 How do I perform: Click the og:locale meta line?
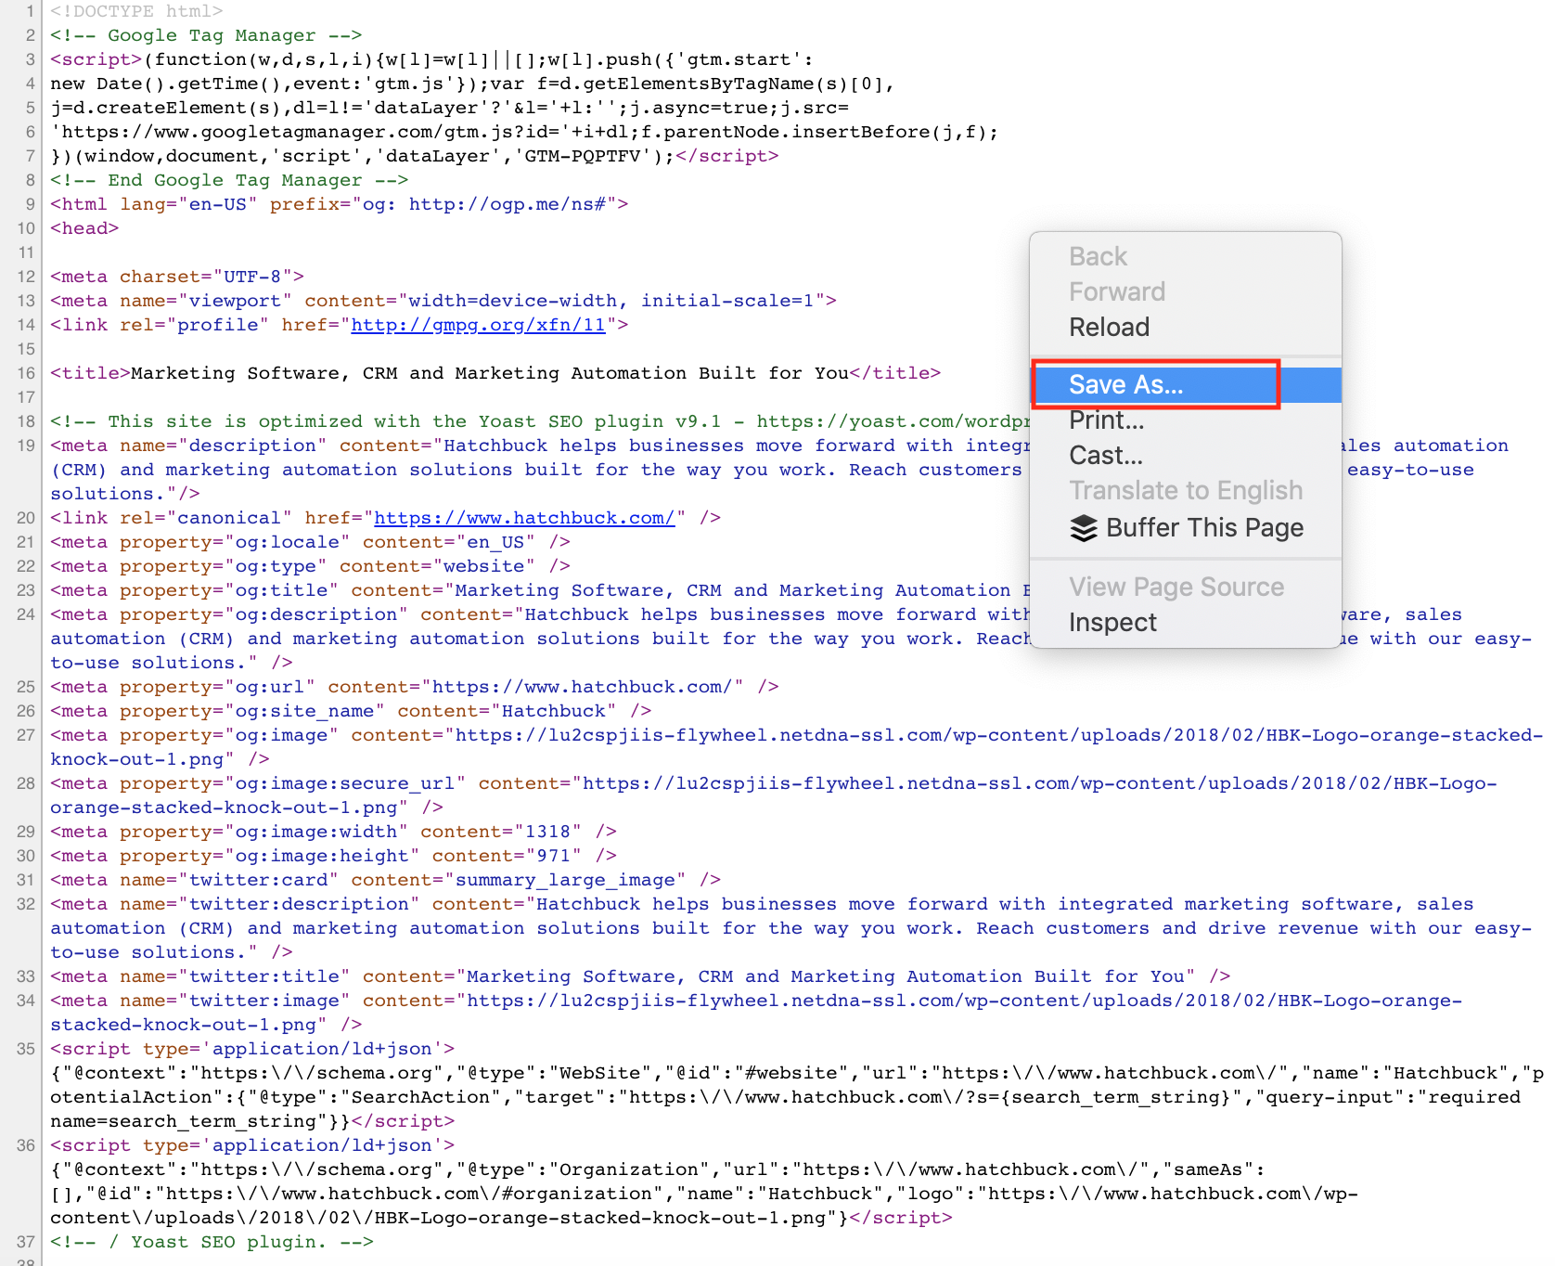310,542
